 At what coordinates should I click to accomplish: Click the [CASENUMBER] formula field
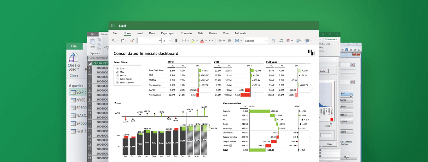[98, 58]
